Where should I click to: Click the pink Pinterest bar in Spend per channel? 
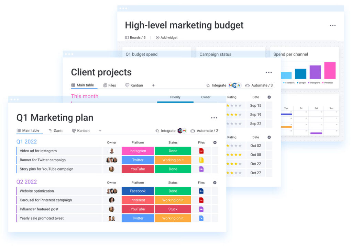click(x=330, y=71)
